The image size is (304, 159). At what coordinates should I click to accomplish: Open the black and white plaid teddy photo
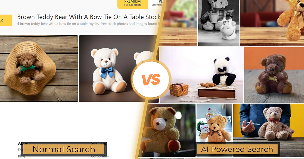[x=219, y=23]
